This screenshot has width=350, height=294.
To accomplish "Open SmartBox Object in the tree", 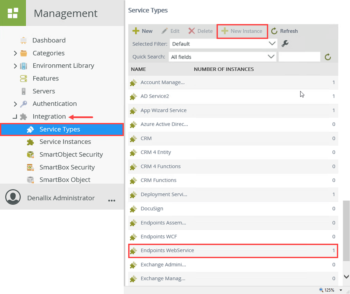I will [65, 180].
